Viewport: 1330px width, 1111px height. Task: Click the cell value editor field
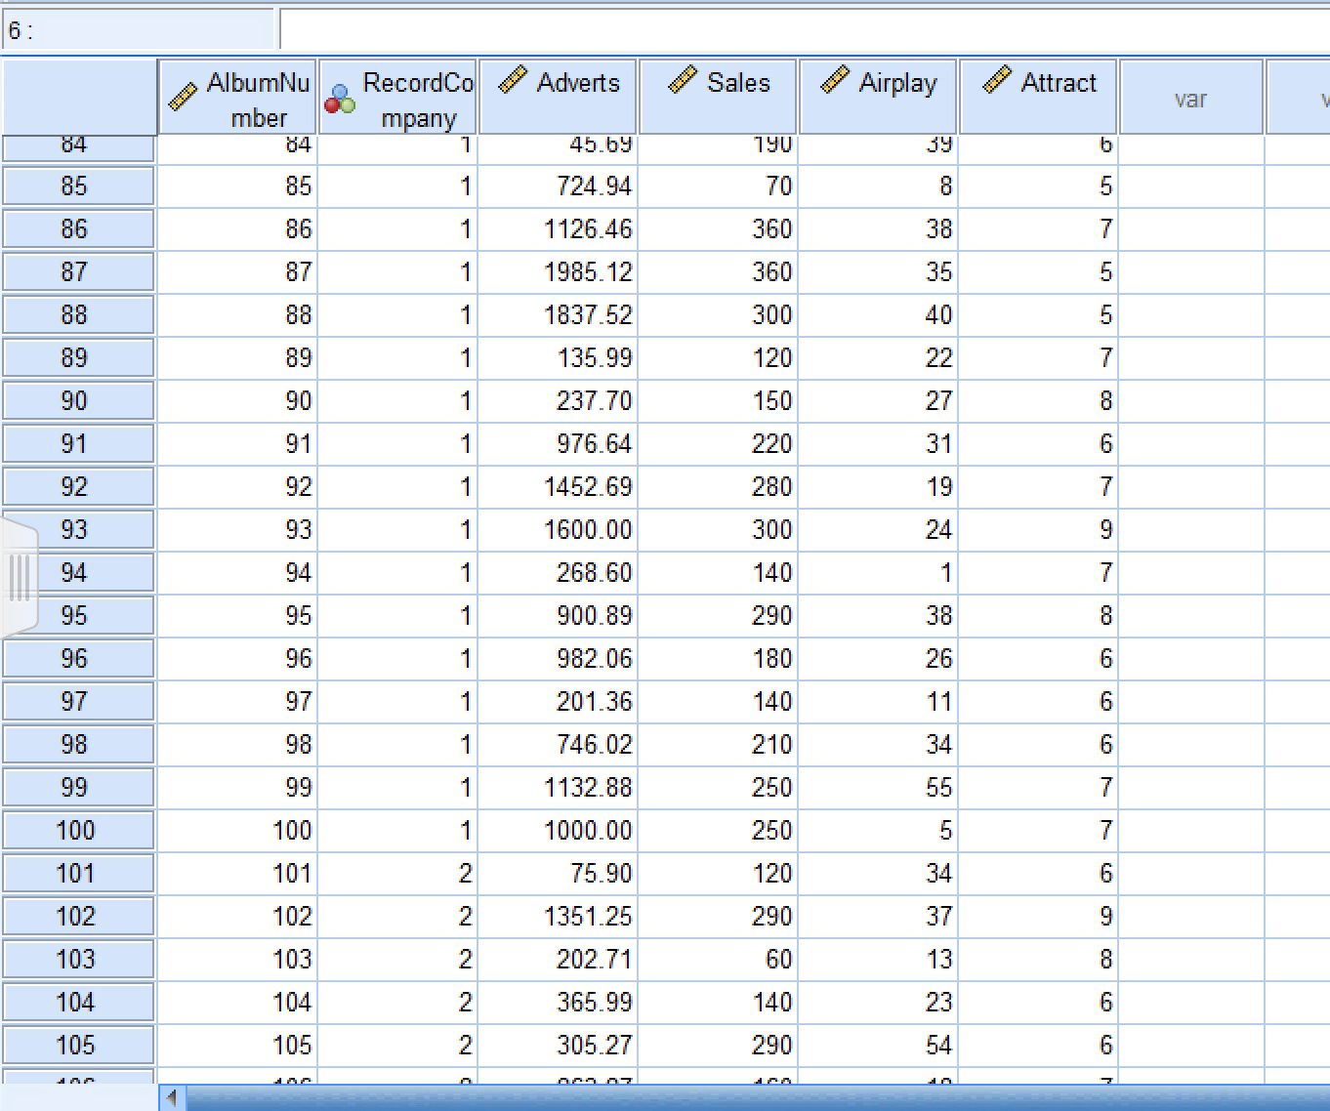805,29
